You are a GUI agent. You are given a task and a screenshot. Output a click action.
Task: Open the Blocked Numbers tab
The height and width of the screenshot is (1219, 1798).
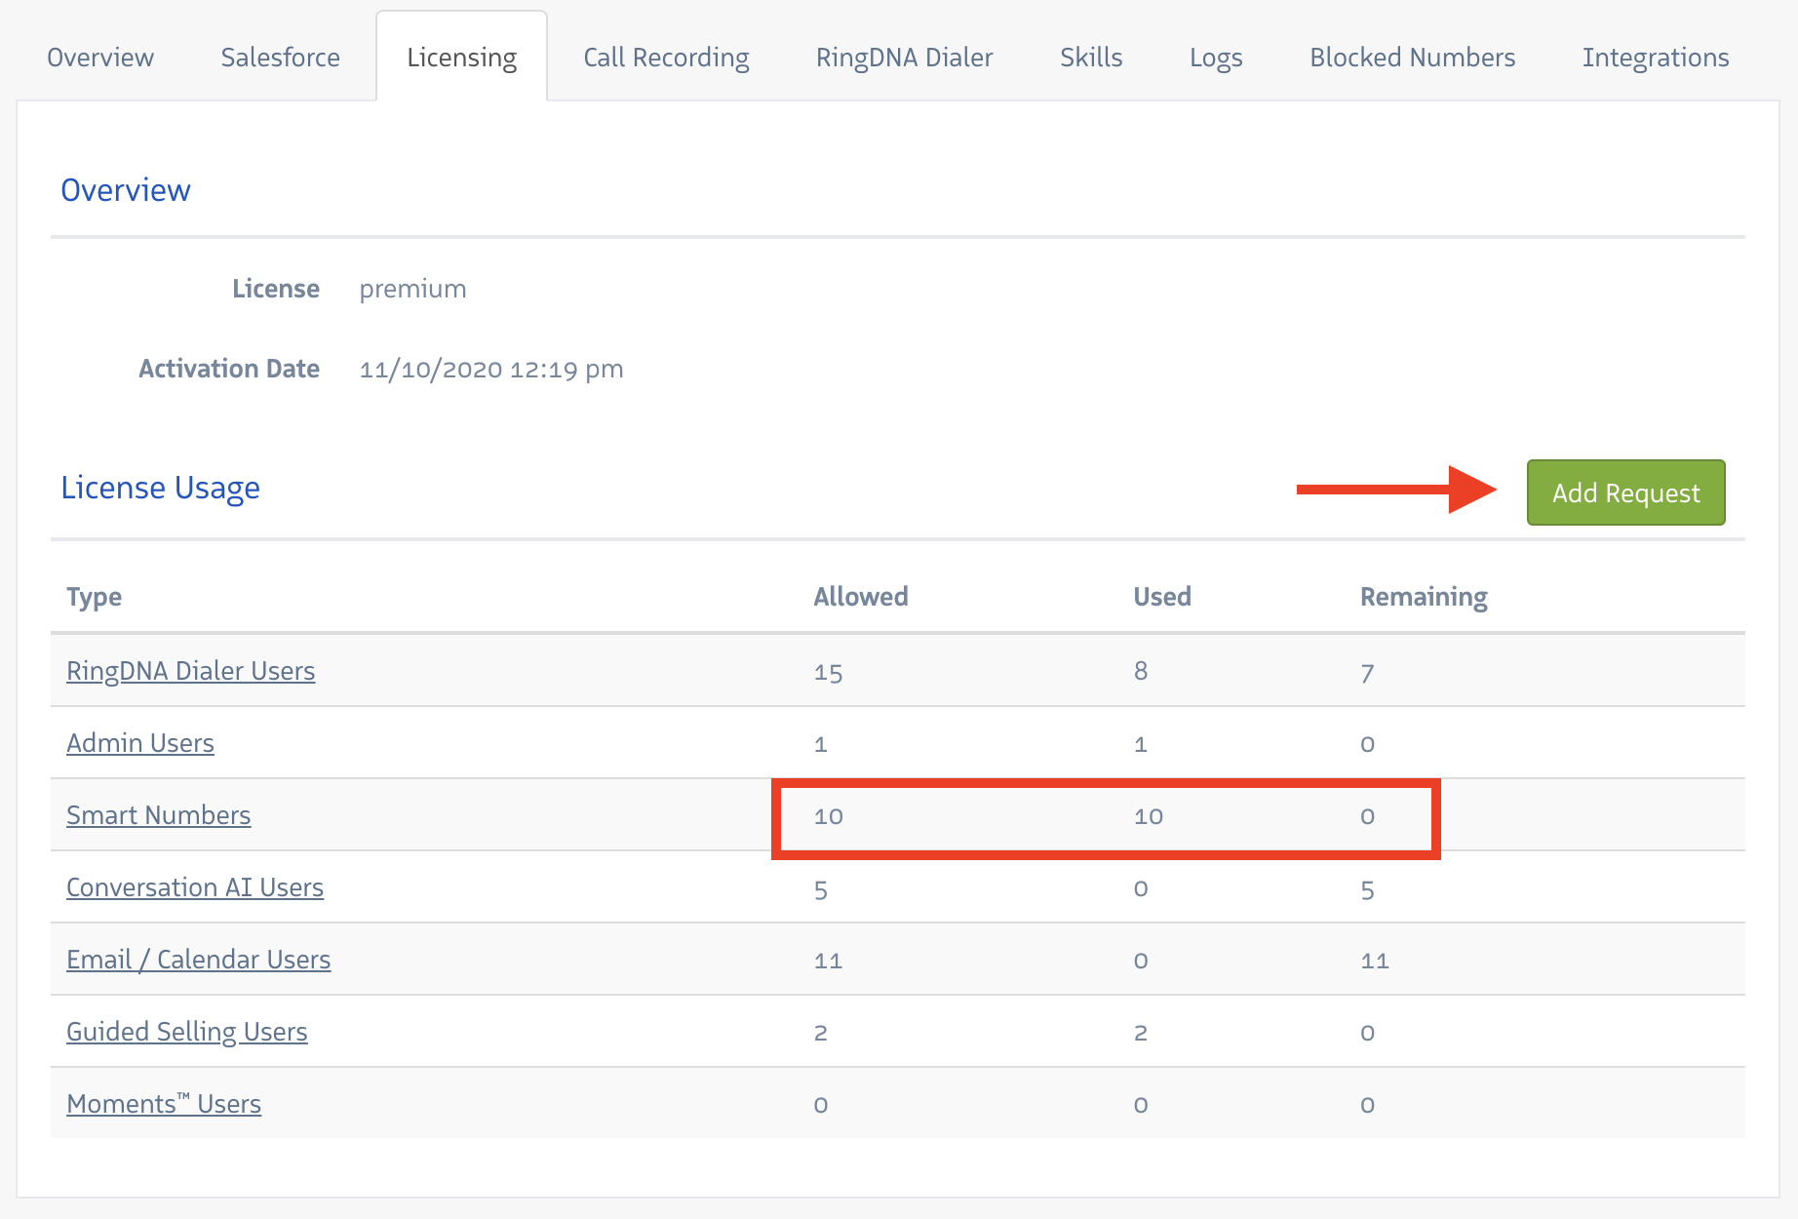[1412, 58]
